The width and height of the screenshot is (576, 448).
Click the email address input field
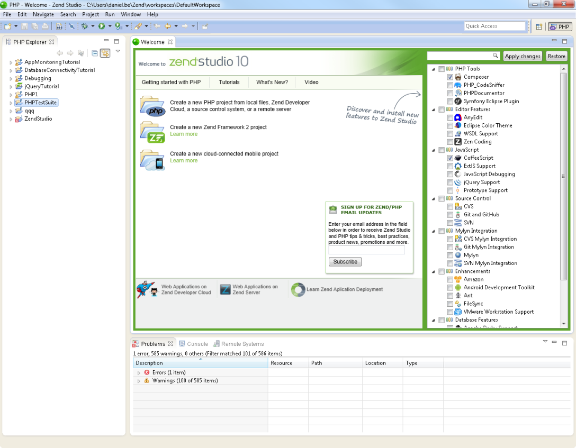pyautogui.click(x=366, y=250)
